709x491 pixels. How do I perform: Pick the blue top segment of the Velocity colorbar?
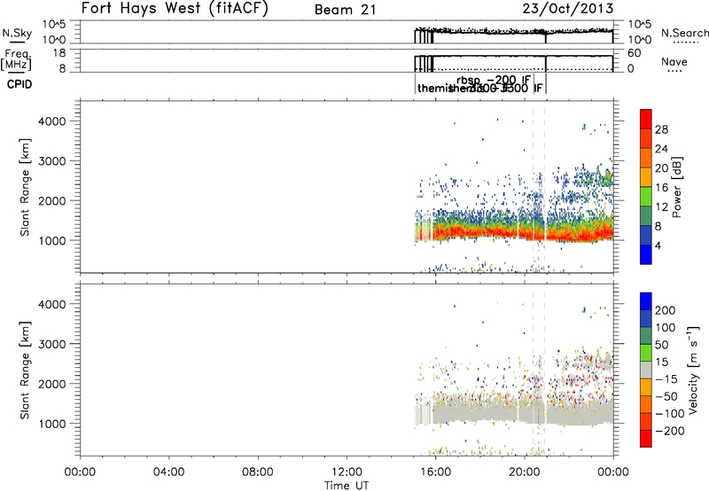pyautogui.click(x=646, y=301)
